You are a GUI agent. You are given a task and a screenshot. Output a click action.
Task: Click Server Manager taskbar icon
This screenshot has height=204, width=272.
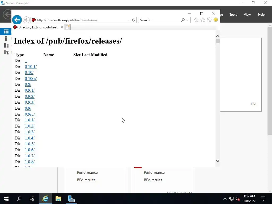71,199
